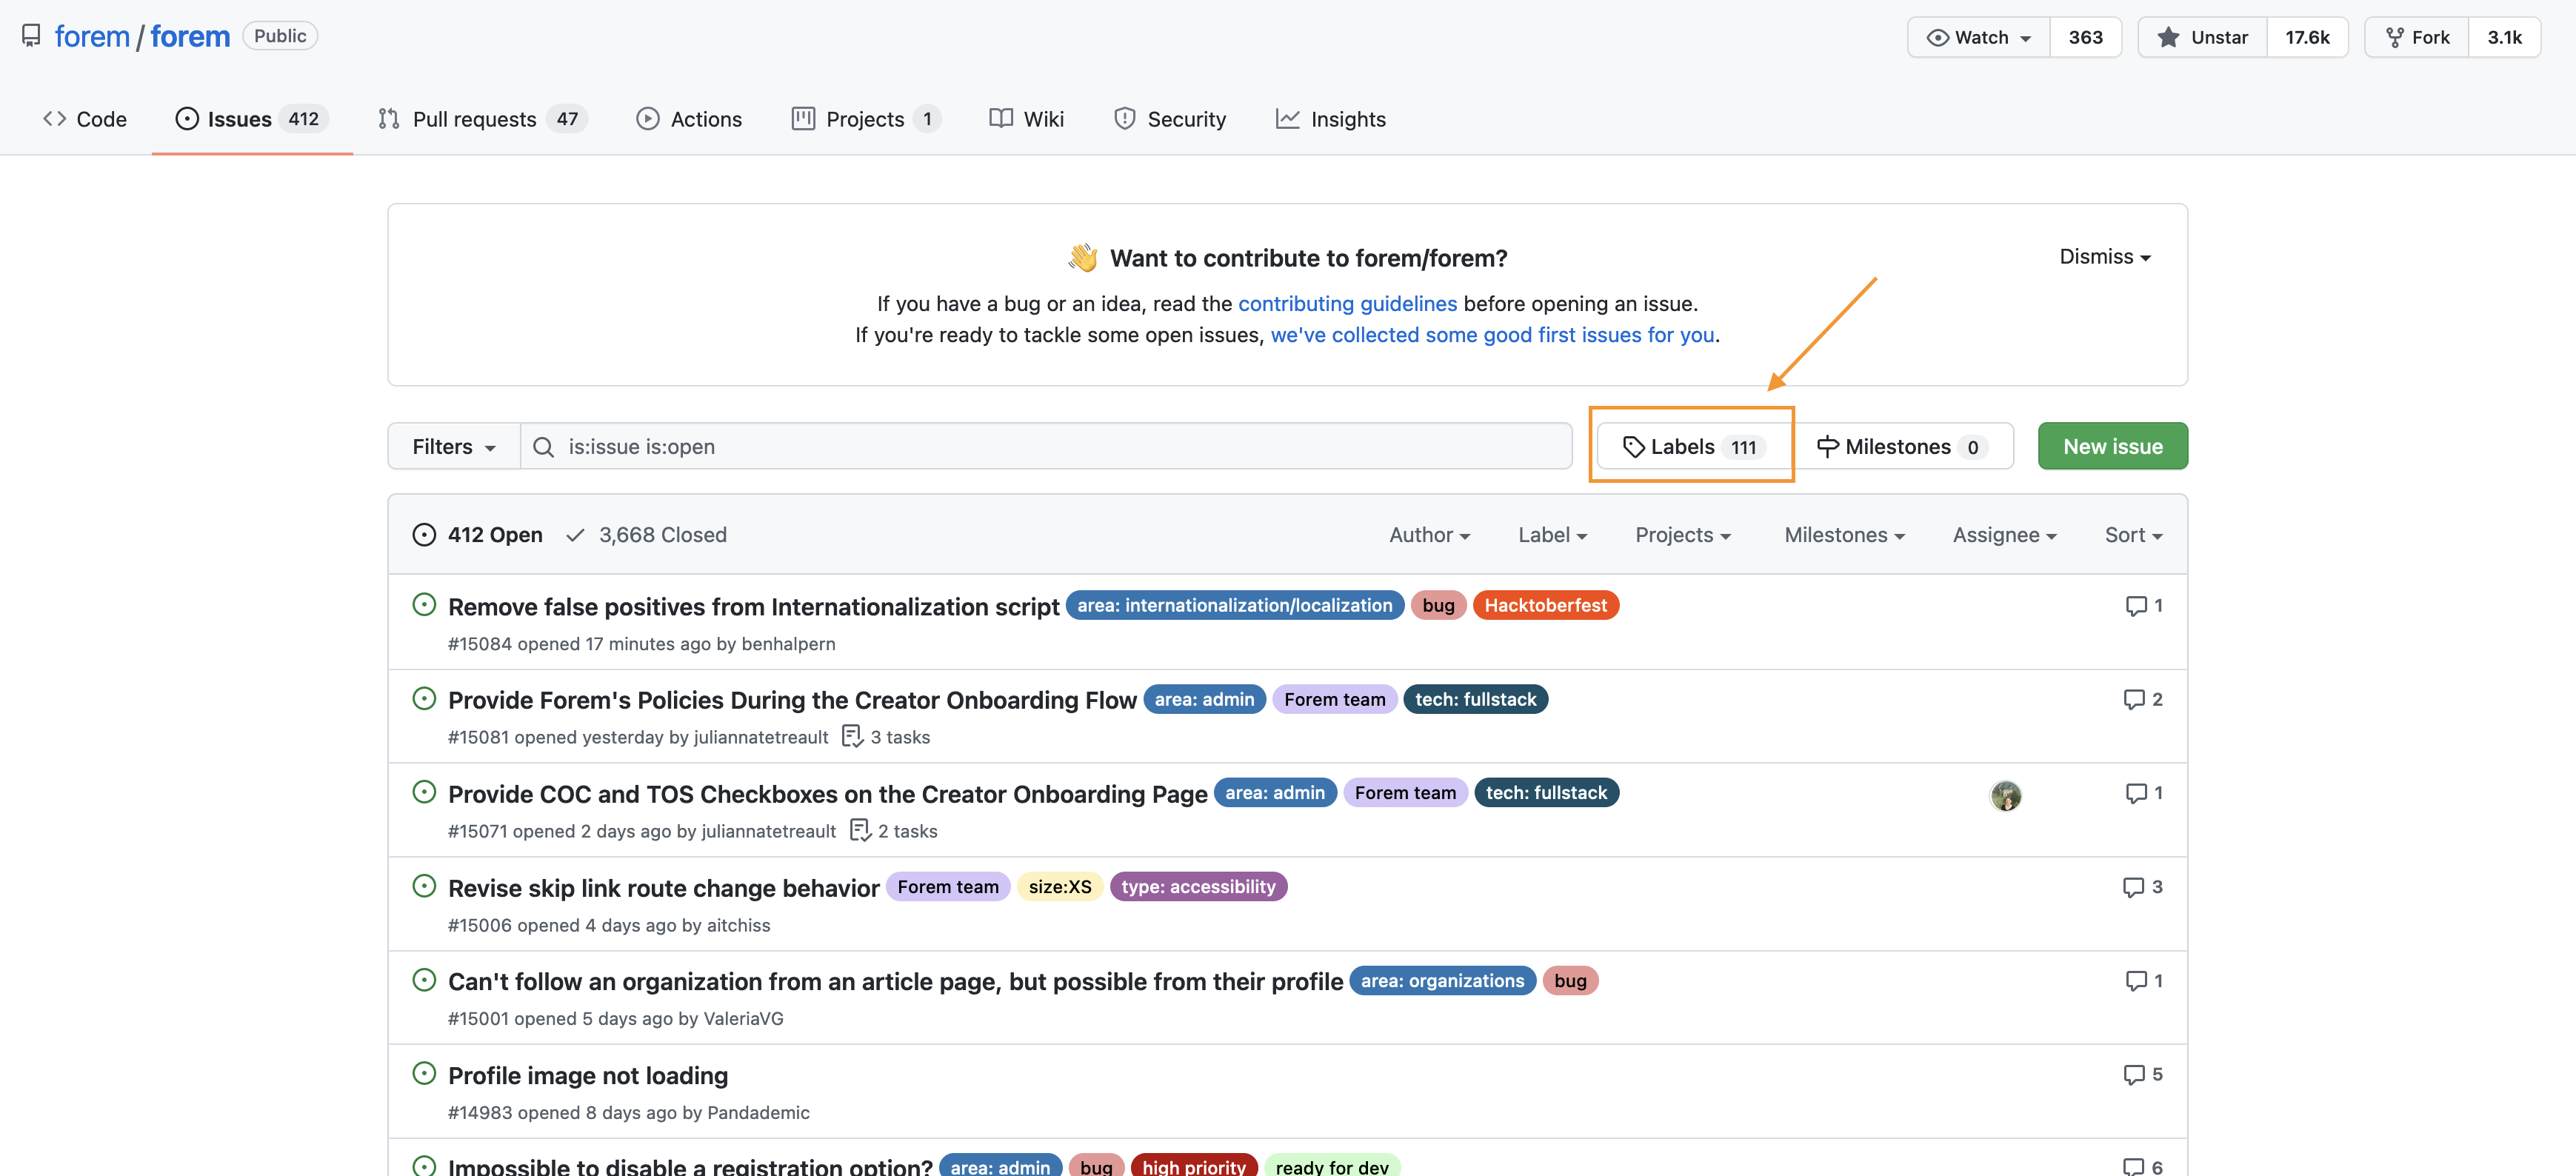Open the Filters dropdown
This screenshot has width=2576, height=1176.
(x=454, y=447)
